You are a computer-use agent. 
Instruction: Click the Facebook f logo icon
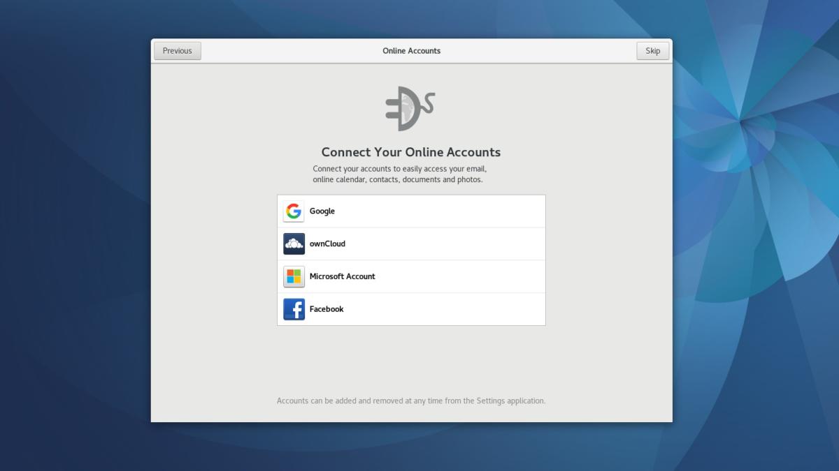pos(294,309)
